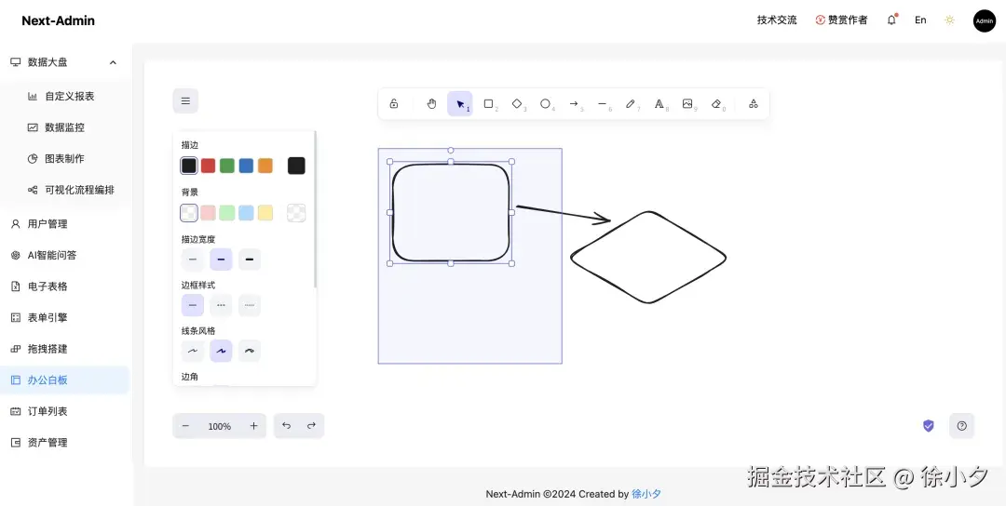Select the Insert image tool

[x=687, y=104]
